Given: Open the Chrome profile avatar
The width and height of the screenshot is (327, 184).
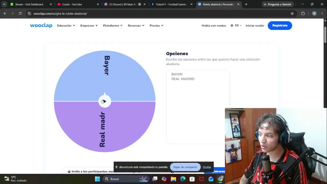Looking at the screenshot, I should [314, 14].
